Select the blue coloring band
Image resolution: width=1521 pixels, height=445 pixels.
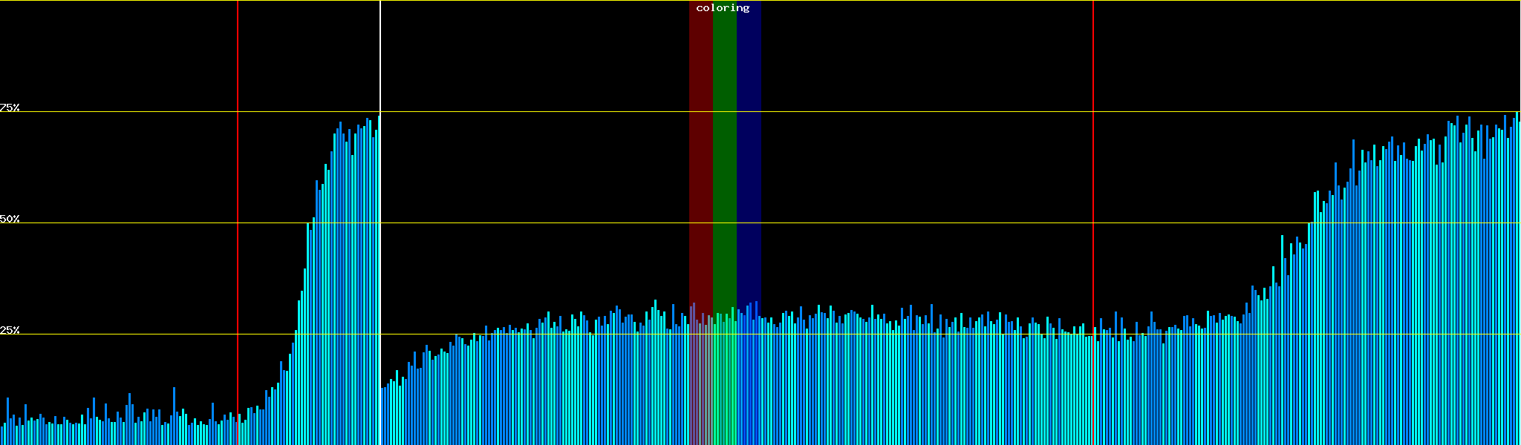click(749, 148)
